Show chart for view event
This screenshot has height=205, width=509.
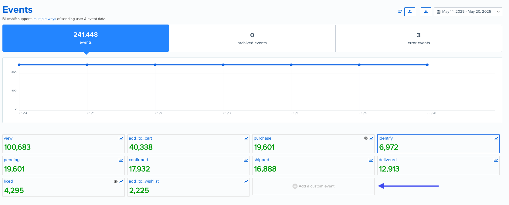point(121,138)
